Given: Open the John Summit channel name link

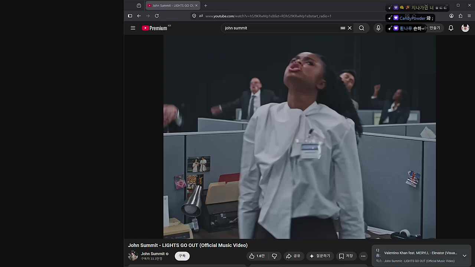Looking at the screenshot, I should click(153, 254).
